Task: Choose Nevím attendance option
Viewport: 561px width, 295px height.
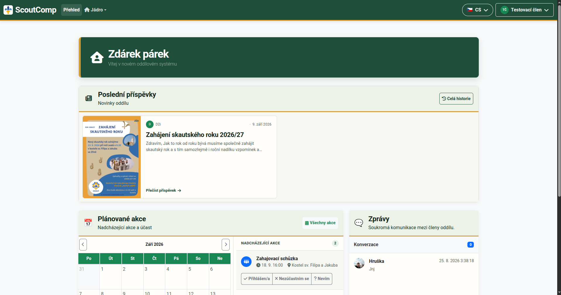Action: click(x=322, y=279)
